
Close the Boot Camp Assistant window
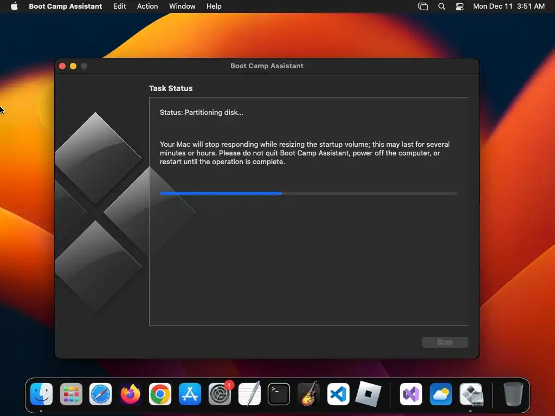point(62,66)
